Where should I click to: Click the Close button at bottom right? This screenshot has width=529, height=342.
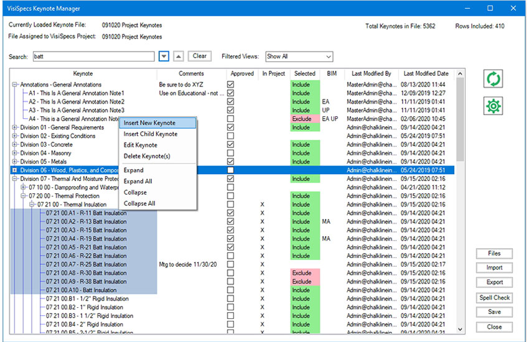[x=494, y=327]
